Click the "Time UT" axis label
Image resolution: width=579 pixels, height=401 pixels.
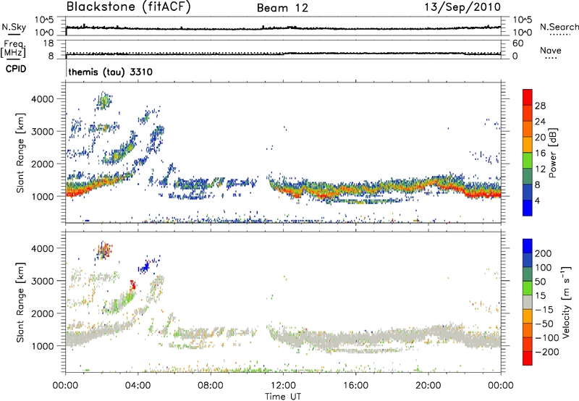(283, 396)
